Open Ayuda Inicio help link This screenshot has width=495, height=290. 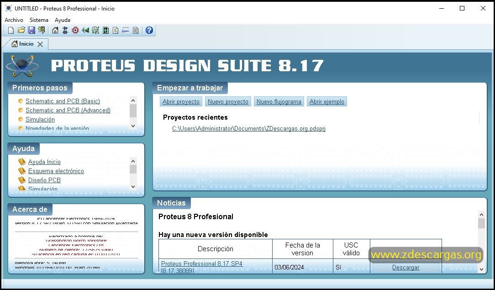tap(44, 162)
